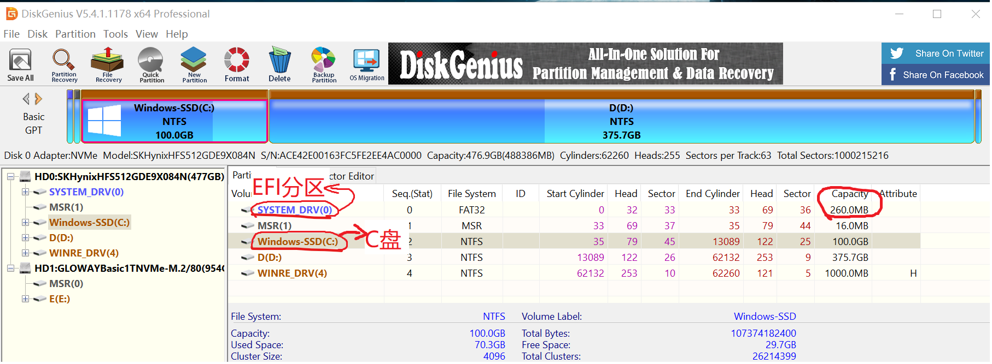Expand WINRE_DRV(4) in disk tree
The image size is (992, 364).
pyautogui.click(x=25, y=253)
